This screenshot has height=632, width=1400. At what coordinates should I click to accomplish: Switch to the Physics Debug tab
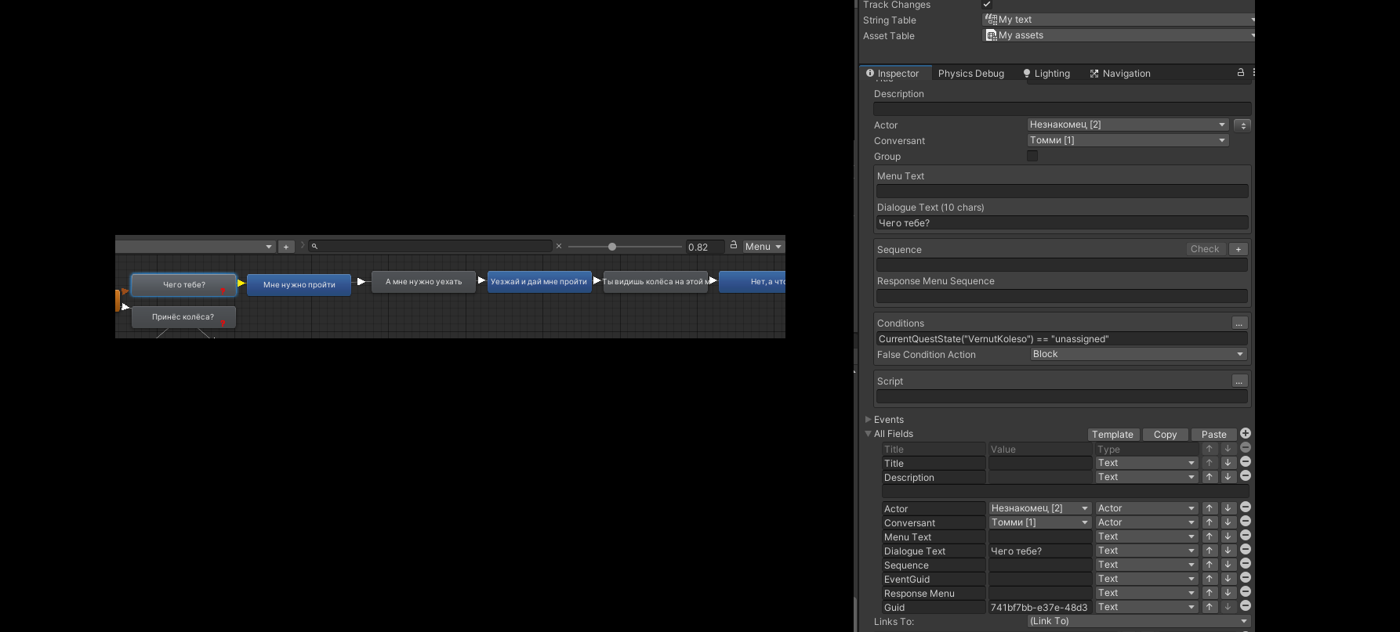pyautogui.click(x=970, y=74)
